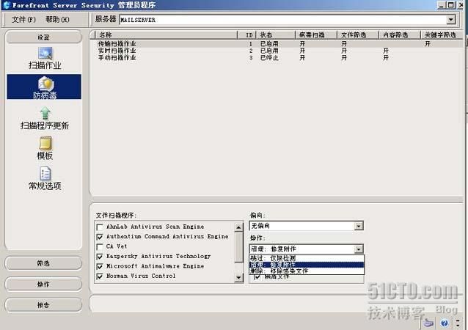Open the 常规选项 general options icon
The image size is (468, 330).
45,174
